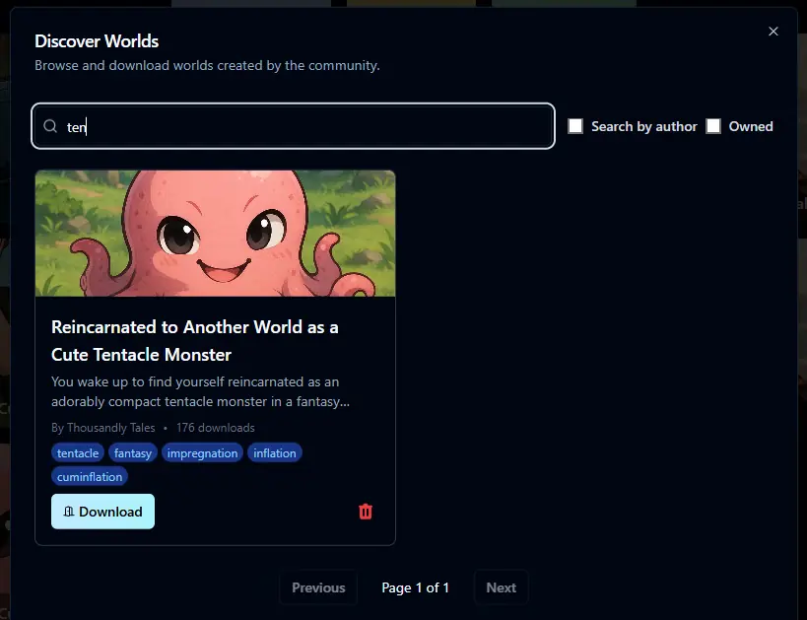
Task: Click the "Search by author" label text
Action: [x=643, y=126]
